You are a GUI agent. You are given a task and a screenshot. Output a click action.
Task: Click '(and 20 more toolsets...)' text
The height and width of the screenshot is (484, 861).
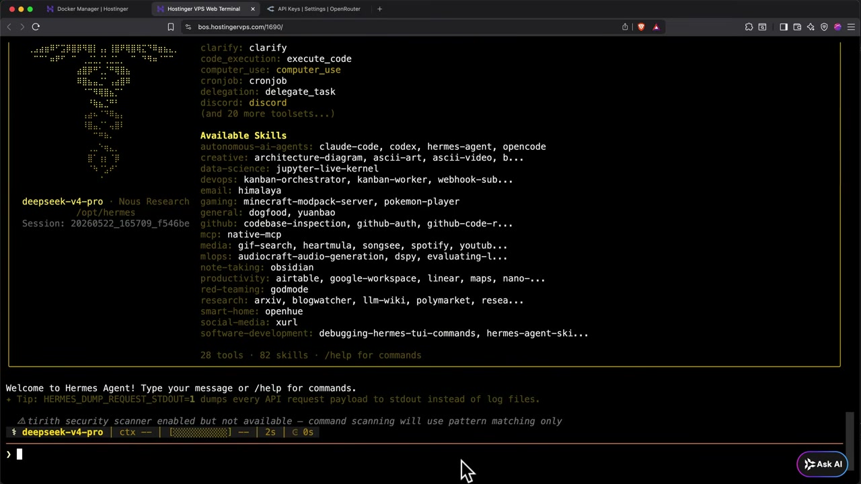pos(268,114)
